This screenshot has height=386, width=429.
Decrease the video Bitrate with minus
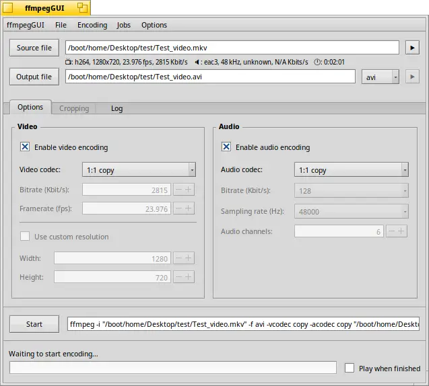click(178, 190)
